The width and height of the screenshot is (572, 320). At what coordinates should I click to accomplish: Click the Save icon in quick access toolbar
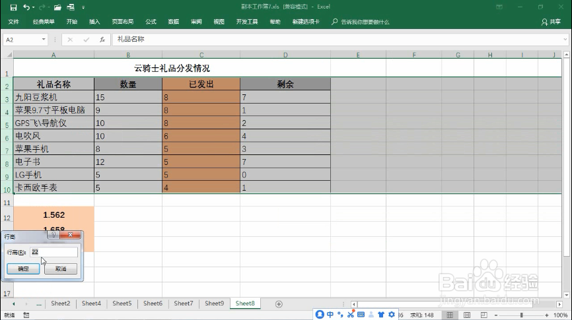[13, 7]
